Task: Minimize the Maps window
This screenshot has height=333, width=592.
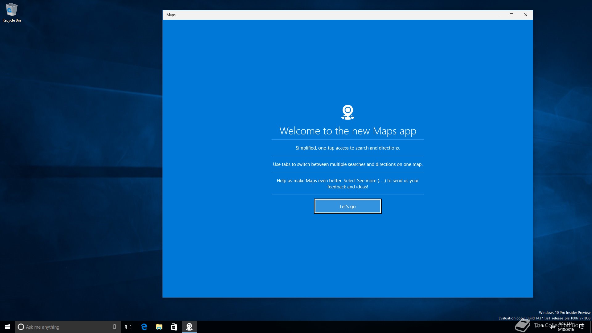Action: 497,15
